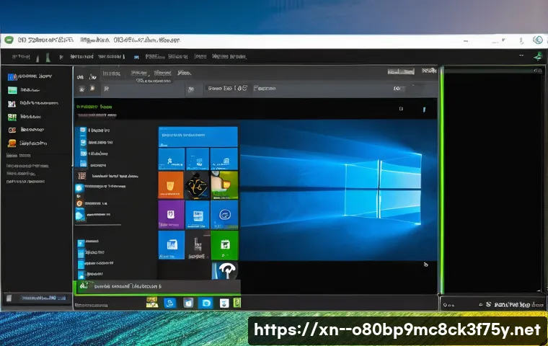Screen dimensions: 548x346
Task: Select the green tile in Start menu
Action: coord(224,244)
